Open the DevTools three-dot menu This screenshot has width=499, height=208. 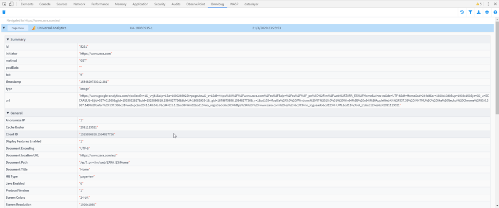(x=488, y=4)
